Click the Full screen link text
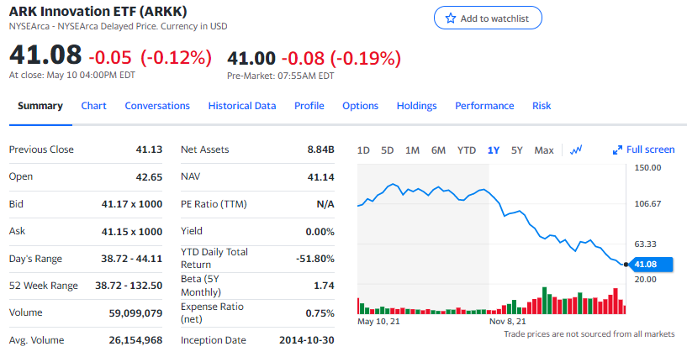The height and width of the screenshot is (357, 687). [651, 150]
